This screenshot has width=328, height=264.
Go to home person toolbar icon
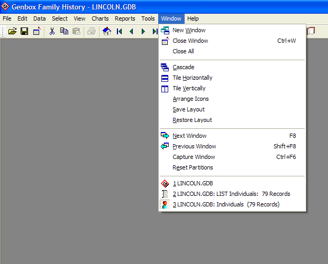point(107,31)
